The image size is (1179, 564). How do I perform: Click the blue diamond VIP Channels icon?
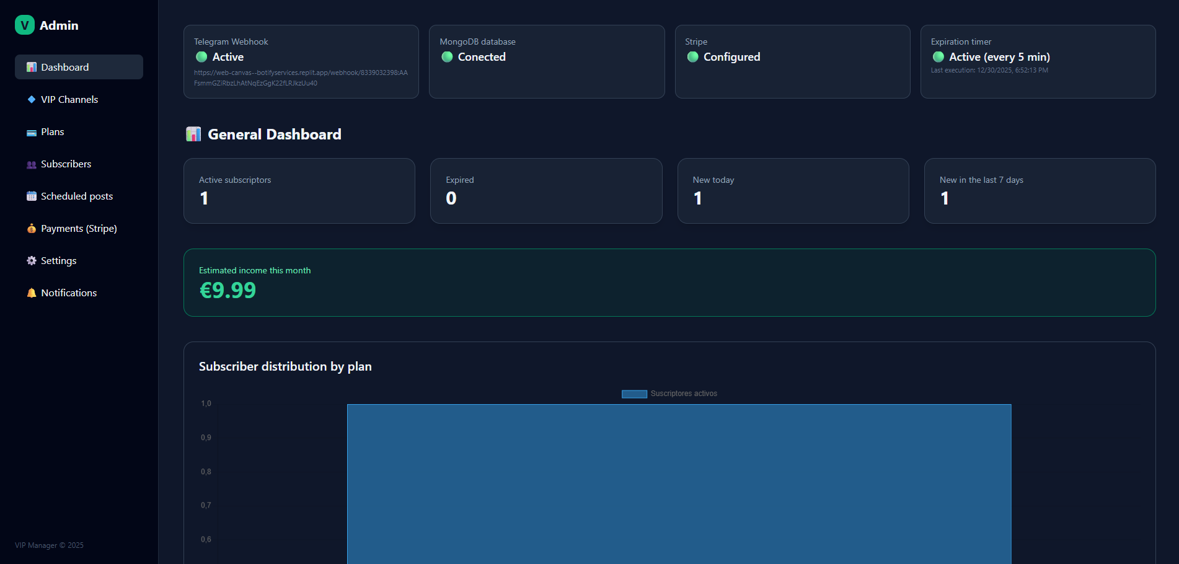31,99
